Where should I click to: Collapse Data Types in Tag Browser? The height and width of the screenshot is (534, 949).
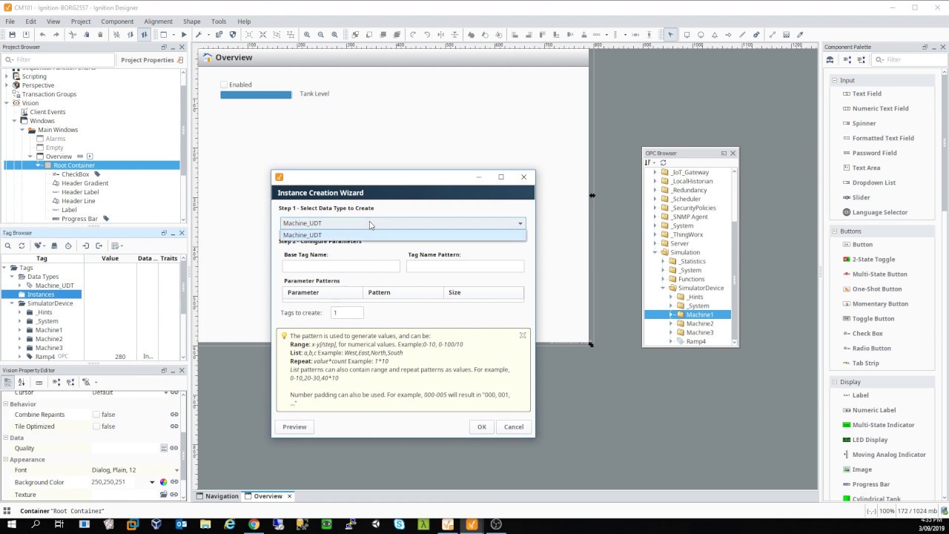(x=12, y=277)
